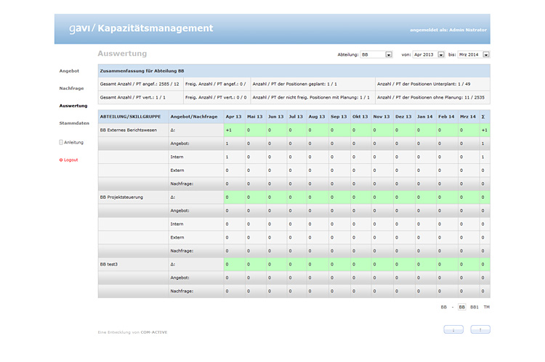This screenshot has height=362, width=545.
Task: Open the Anleitung link
Action: pyautogui.click(x=73, y=142)
